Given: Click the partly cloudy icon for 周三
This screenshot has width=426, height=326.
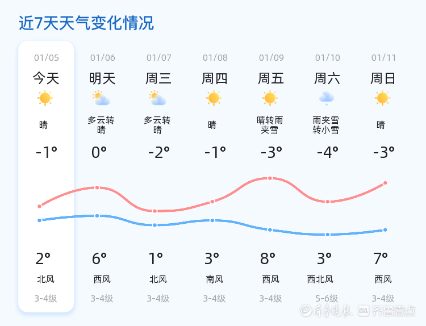Looking at the screenshot, I should point(157,98).
